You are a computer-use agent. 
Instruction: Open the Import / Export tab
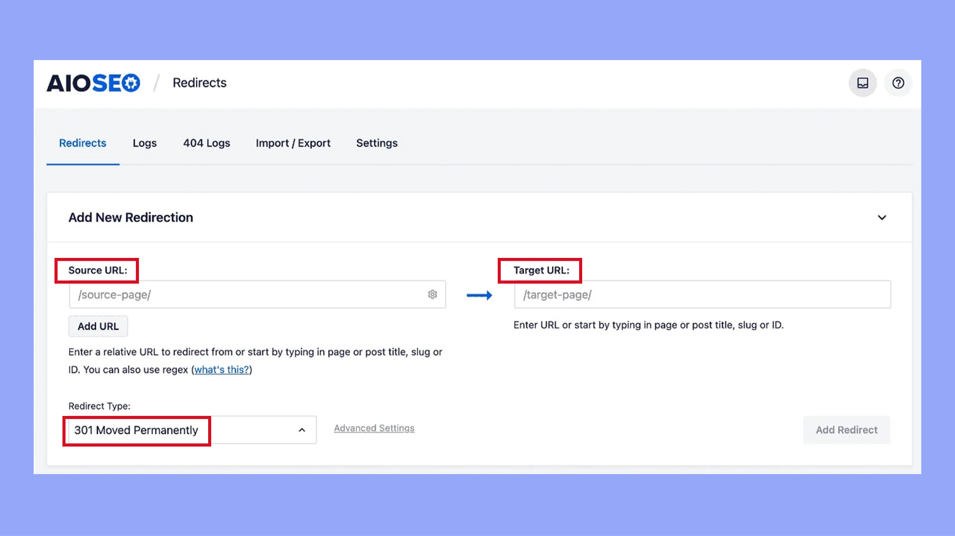(x=293, y=143)
